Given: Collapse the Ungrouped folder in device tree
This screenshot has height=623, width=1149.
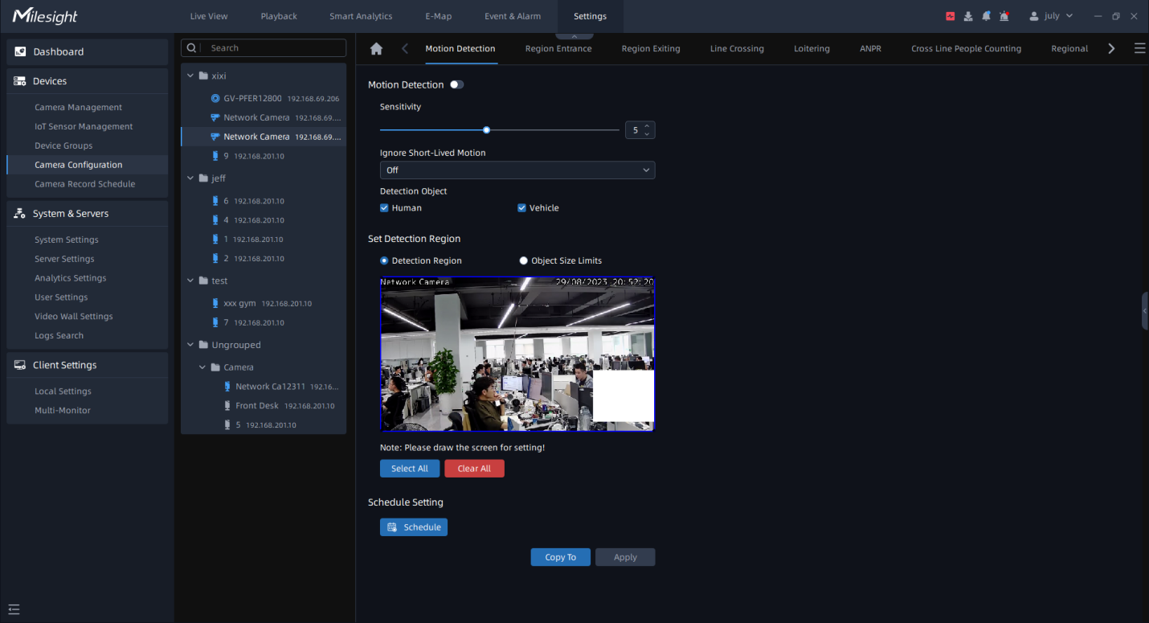Looking at the screenshot, I should pos(190,344).
